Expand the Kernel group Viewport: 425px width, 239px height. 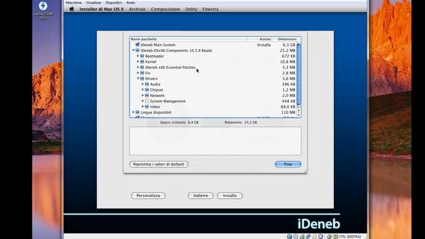pyautogui.click(x=138, y=62)
